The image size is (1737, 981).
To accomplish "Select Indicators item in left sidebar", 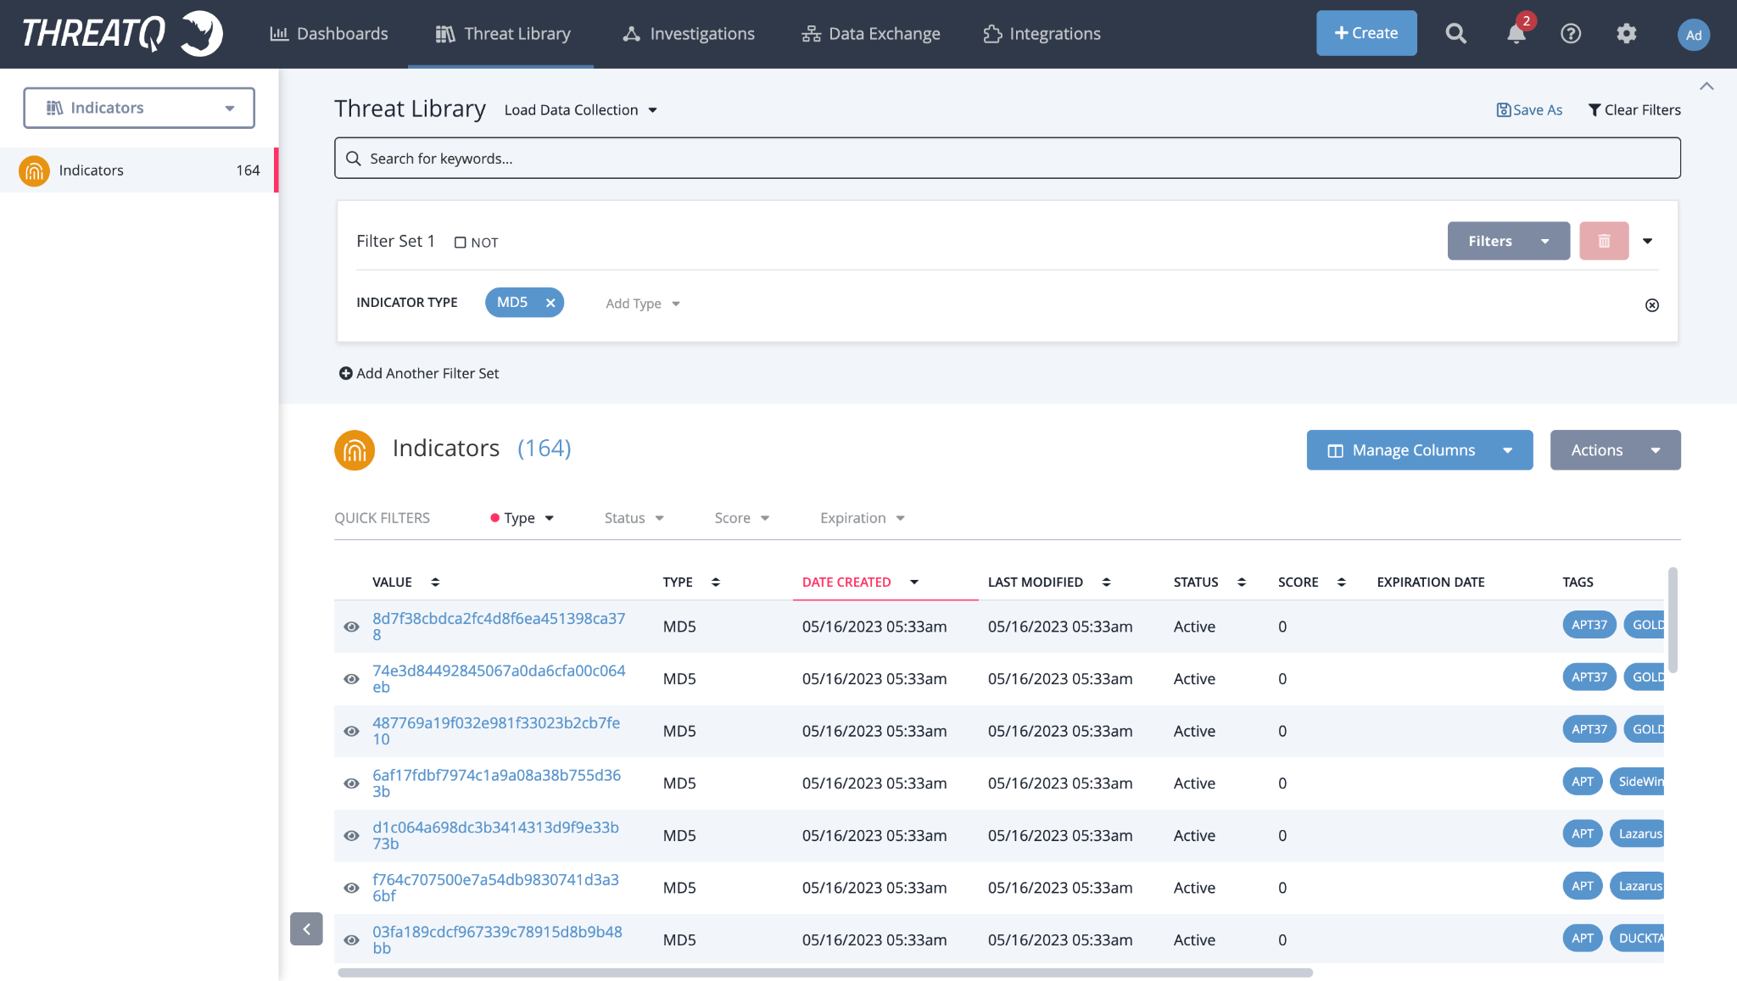I will [x=137, y=170].
